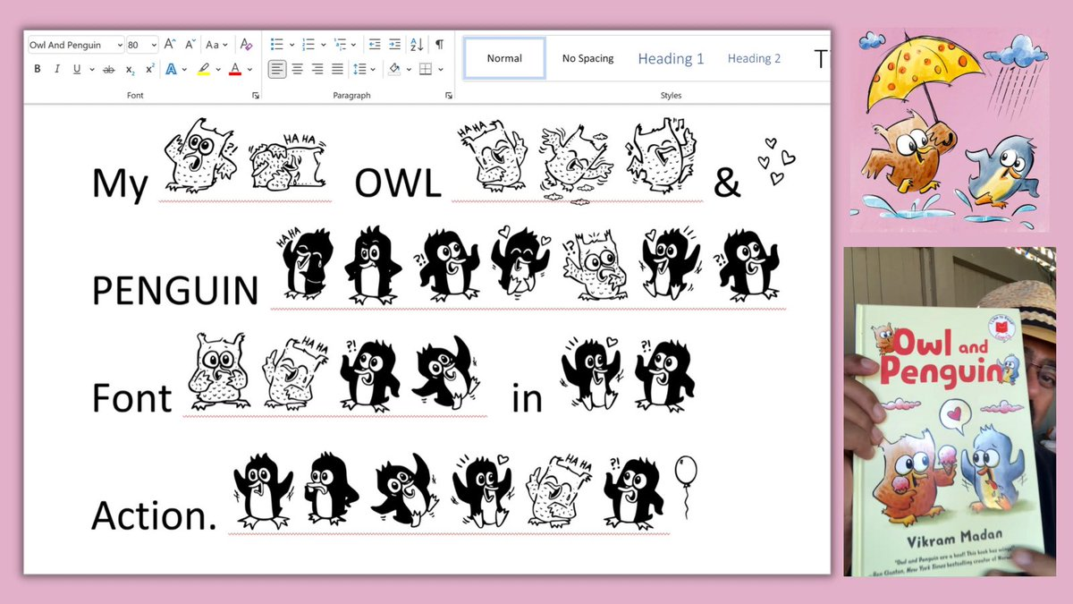Viewport: 1073px width, 604px height.
Task: Apply red font color
Action: (x=235, y=70)
